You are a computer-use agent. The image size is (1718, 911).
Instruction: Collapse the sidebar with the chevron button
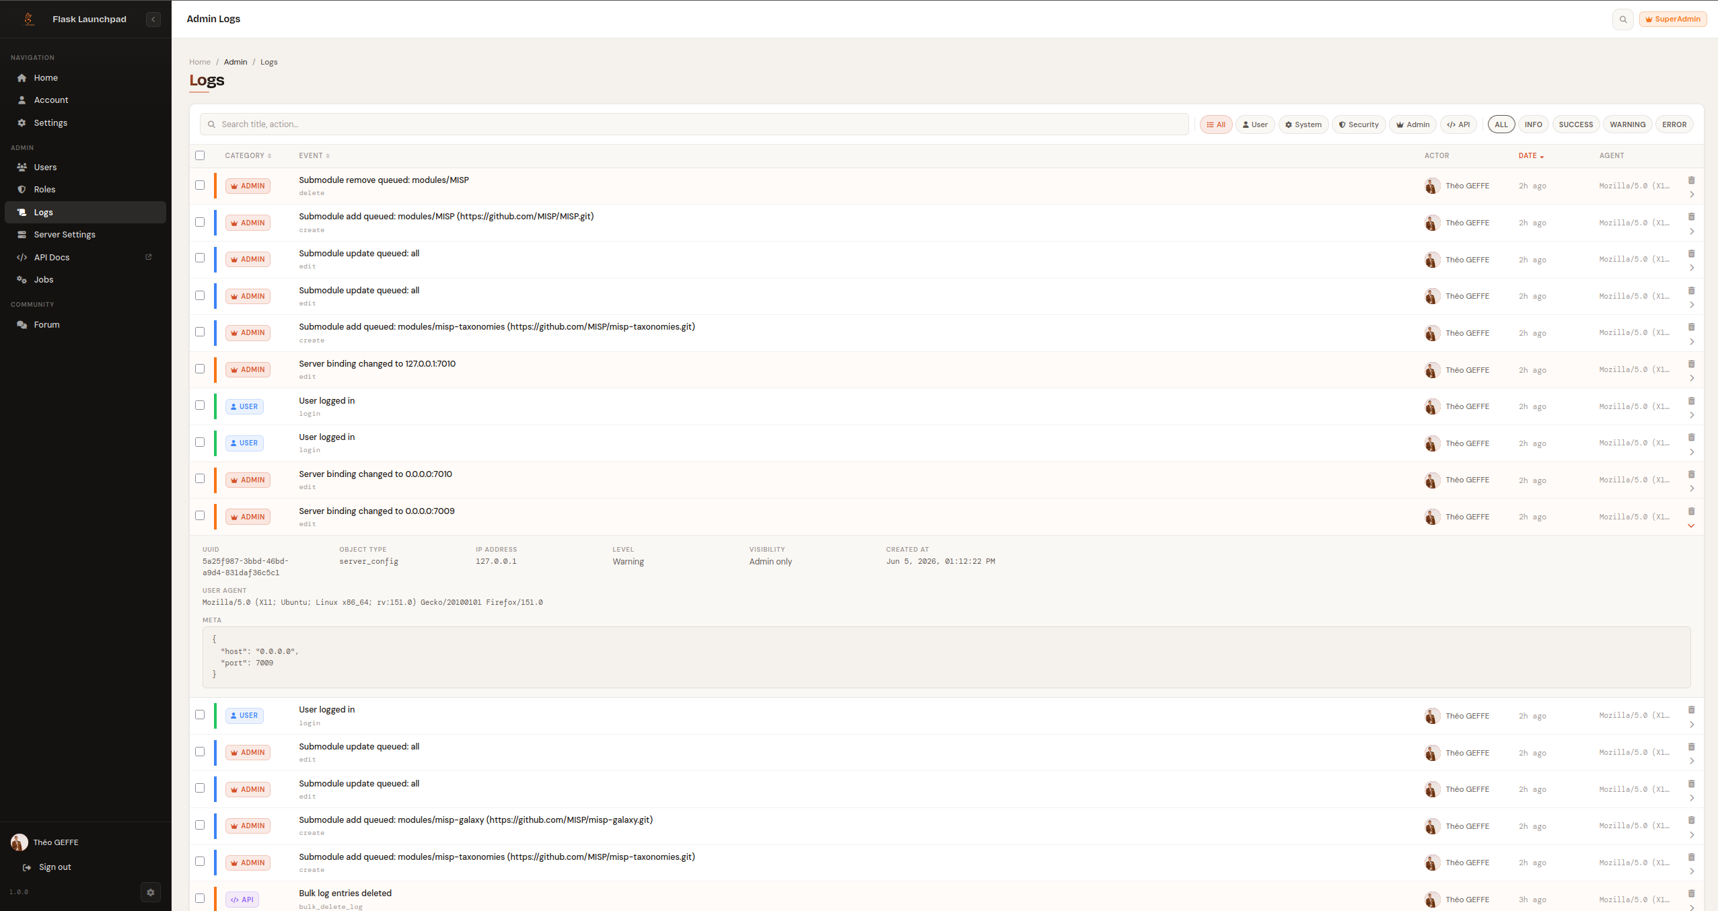153,20
